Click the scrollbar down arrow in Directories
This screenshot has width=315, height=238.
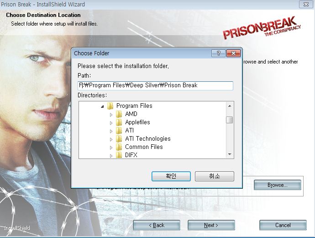click(230, 154)
